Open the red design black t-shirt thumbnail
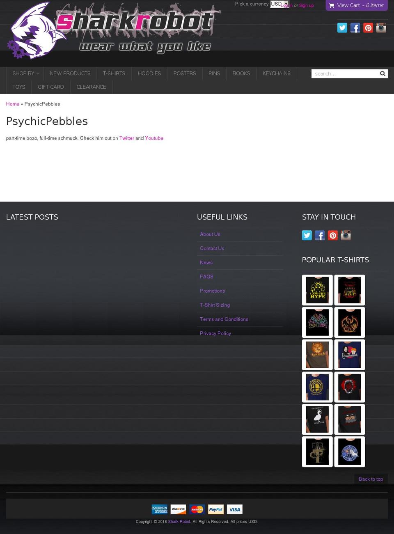The height and width of the screenshot is (534, 394). click(350, 290)
